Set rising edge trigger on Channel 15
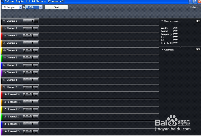The image size is (202, 136). [25, 131]
